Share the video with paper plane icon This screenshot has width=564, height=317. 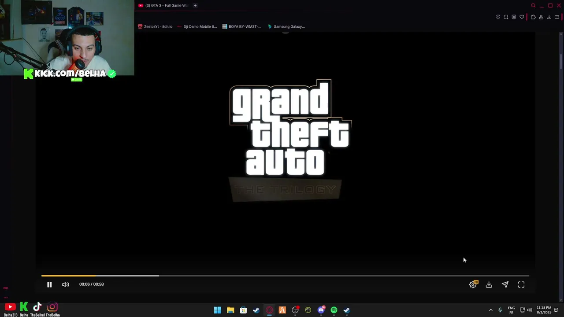(x=505, y=285)
